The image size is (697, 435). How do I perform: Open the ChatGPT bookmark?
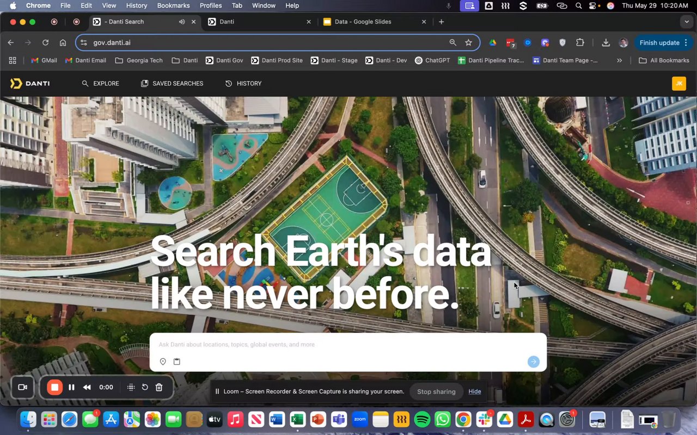pos(432,60)
